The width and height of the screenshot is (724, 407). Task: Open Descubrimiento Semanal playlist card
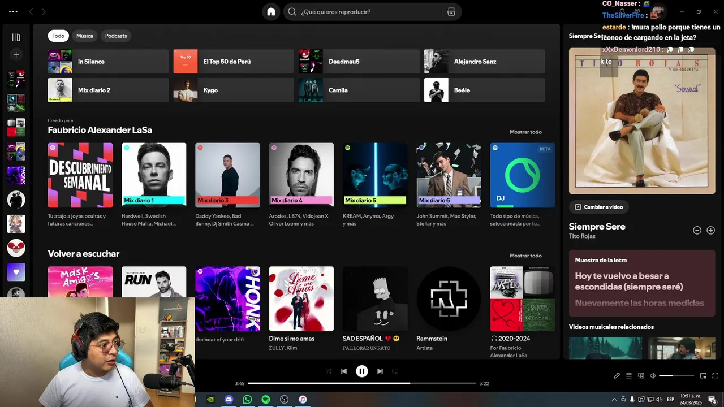80,184
